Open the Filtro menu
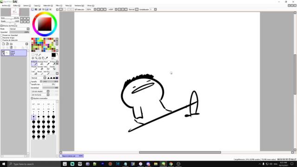Viewport: 297px width, 167px height. [x=59, y=6]
